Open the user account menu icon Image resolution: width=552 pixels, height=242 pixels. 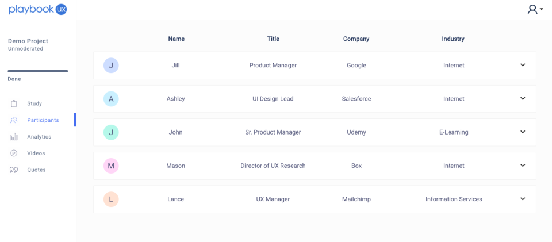click(x=535, y=9)
